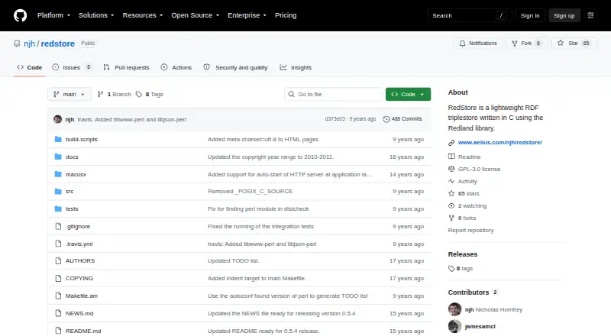Open commit 'Updated TODO list.'

click(x=234, y=260)
